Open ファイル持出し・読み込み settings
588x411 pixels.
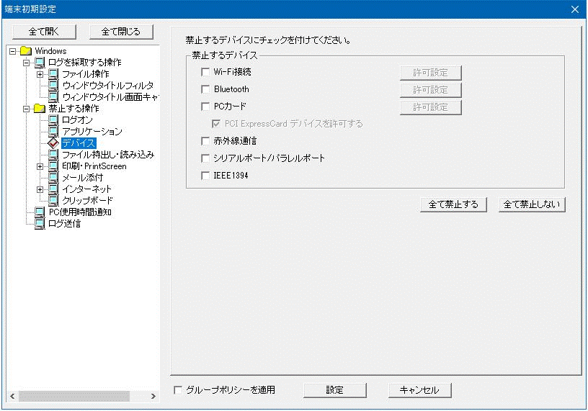tap(108, 154)
